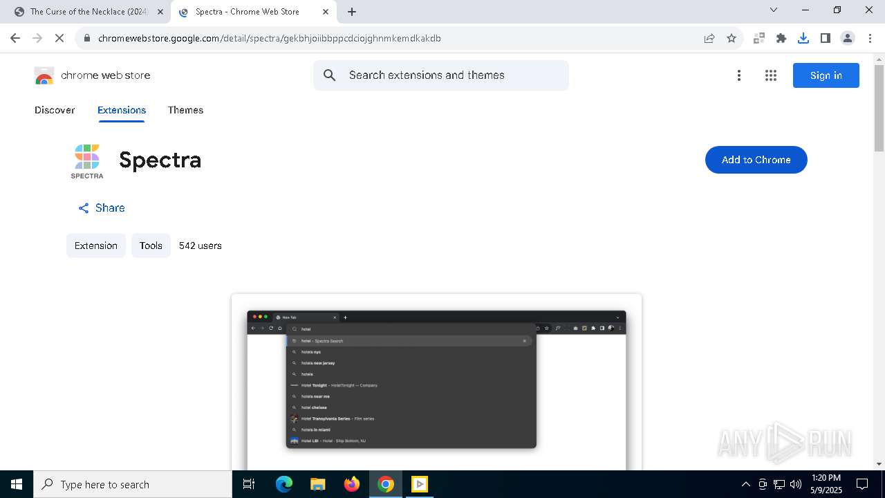Bookmark this page with the star icon

pyautogui.click(x=732, y=38)
